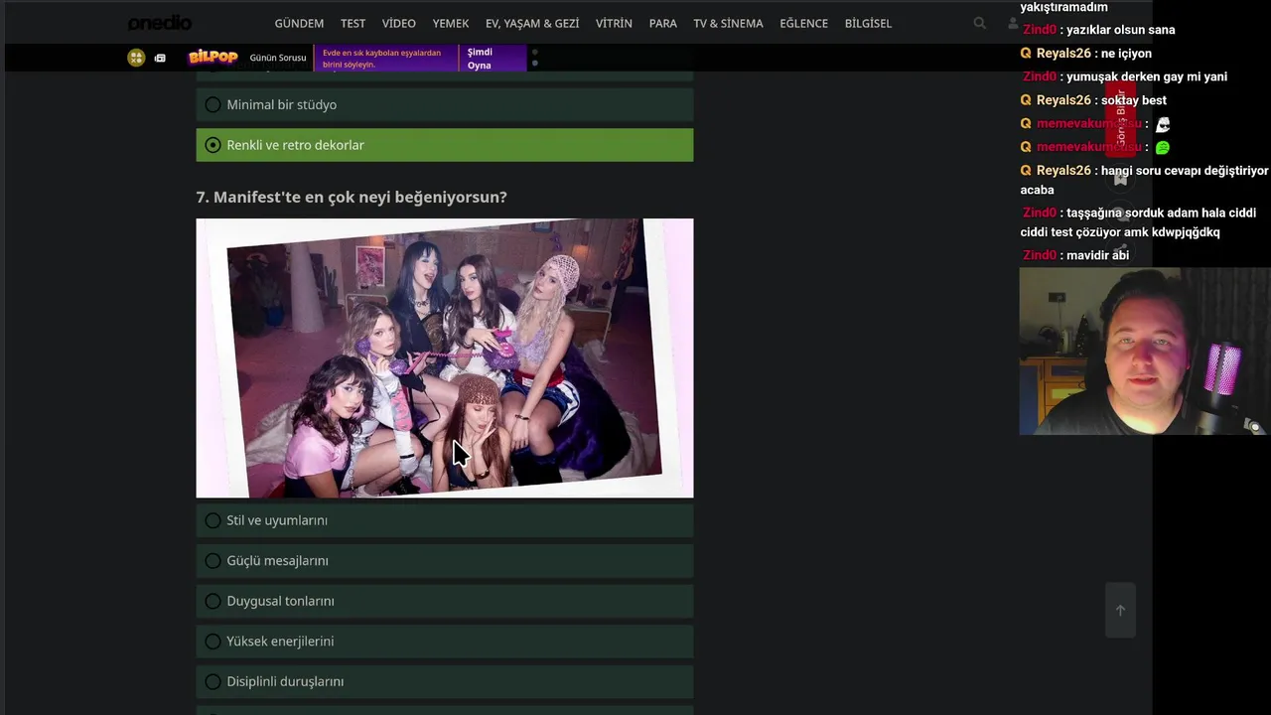1271x715 pixels.
Task: Select 'Renkli ve retro dekorlar' option
Action: 445,145
